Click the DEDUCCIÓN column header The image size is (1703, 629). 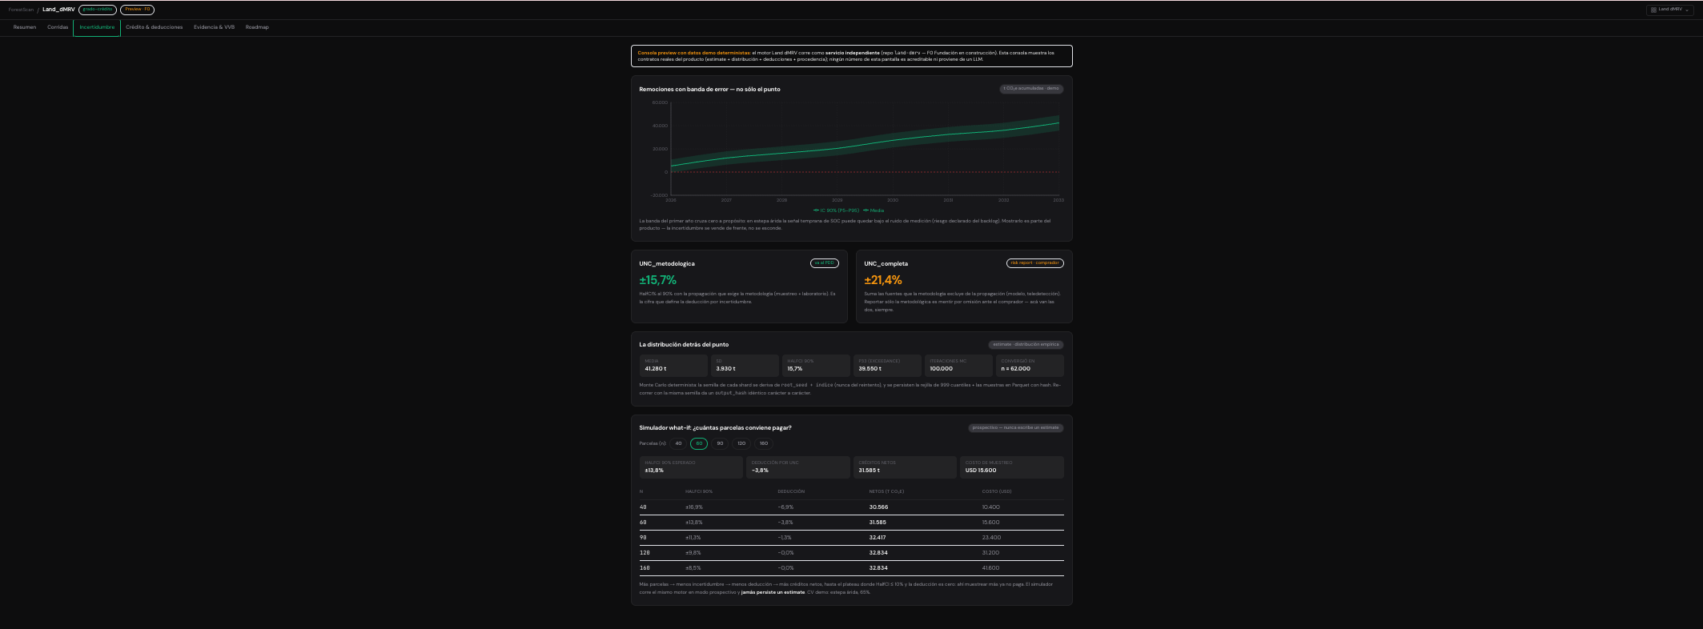click(791, 491)
